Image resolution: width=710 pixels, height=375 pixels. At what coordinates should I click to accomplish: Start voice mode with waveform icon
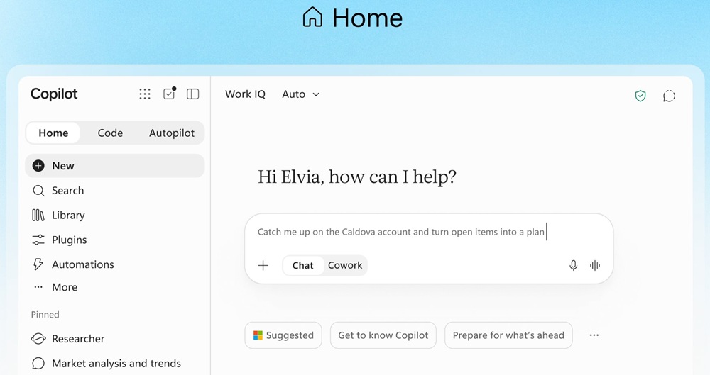(x=595, y=266)
